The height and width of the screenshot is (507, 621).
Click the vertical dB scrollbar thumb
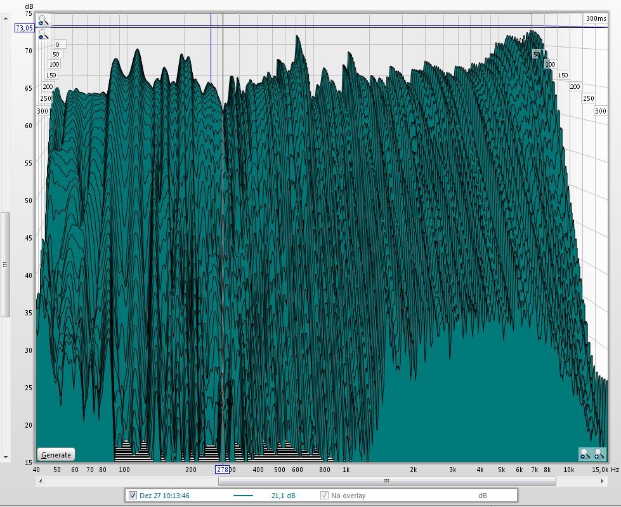point(6,264)
